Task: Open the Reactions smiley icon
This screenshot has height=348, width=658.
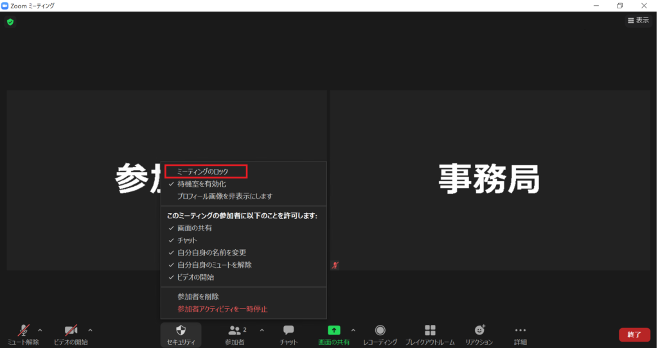Action: [479, 330]
